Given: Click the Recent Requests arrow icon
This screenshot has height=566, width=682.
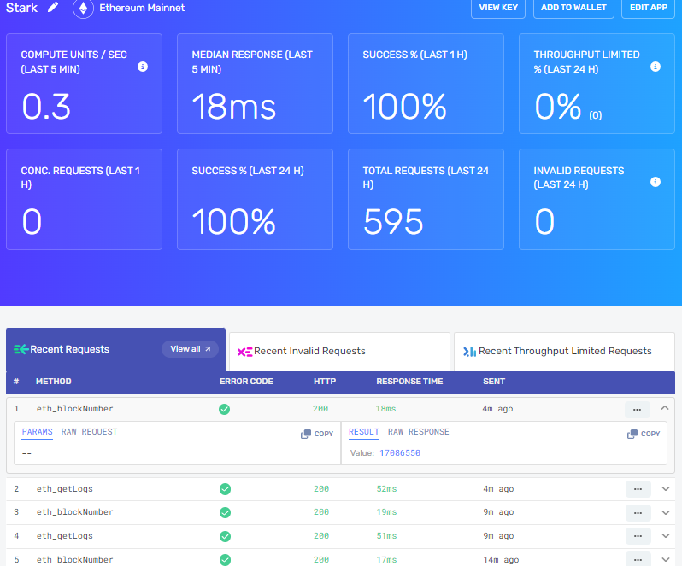Looking at the screenshot, I should coord(21,349).
